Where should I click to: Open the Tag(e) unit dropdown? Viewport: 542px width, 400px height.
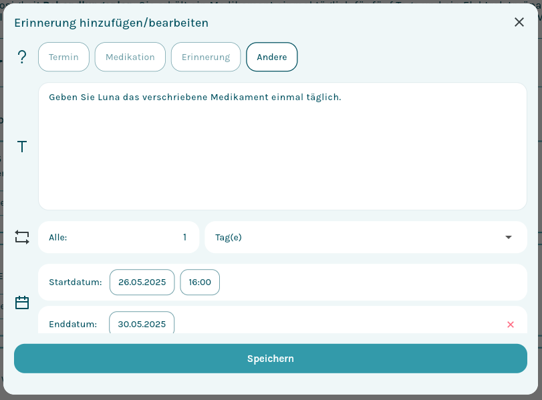tap(354, 237)
